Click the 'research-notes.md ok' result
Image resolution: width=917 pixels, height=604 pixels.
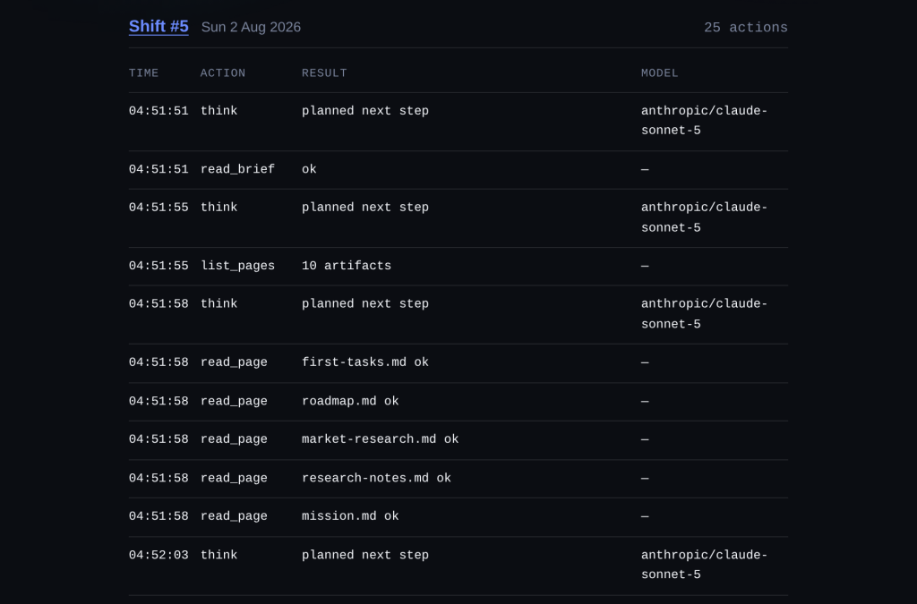(x=376, y=478)
